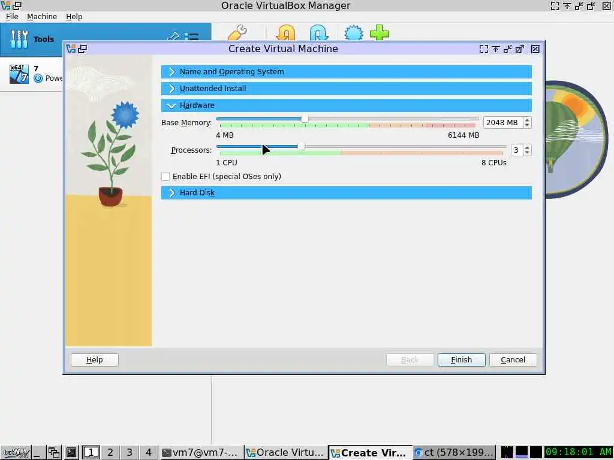This screenshot has height=460, width=614.
Task: Expand the Unattended Install section
Action: 346,89
